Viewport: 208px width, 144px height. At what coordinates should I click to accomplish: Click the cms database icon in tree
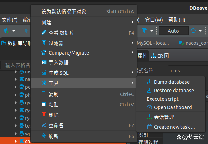tap(22, 141)
